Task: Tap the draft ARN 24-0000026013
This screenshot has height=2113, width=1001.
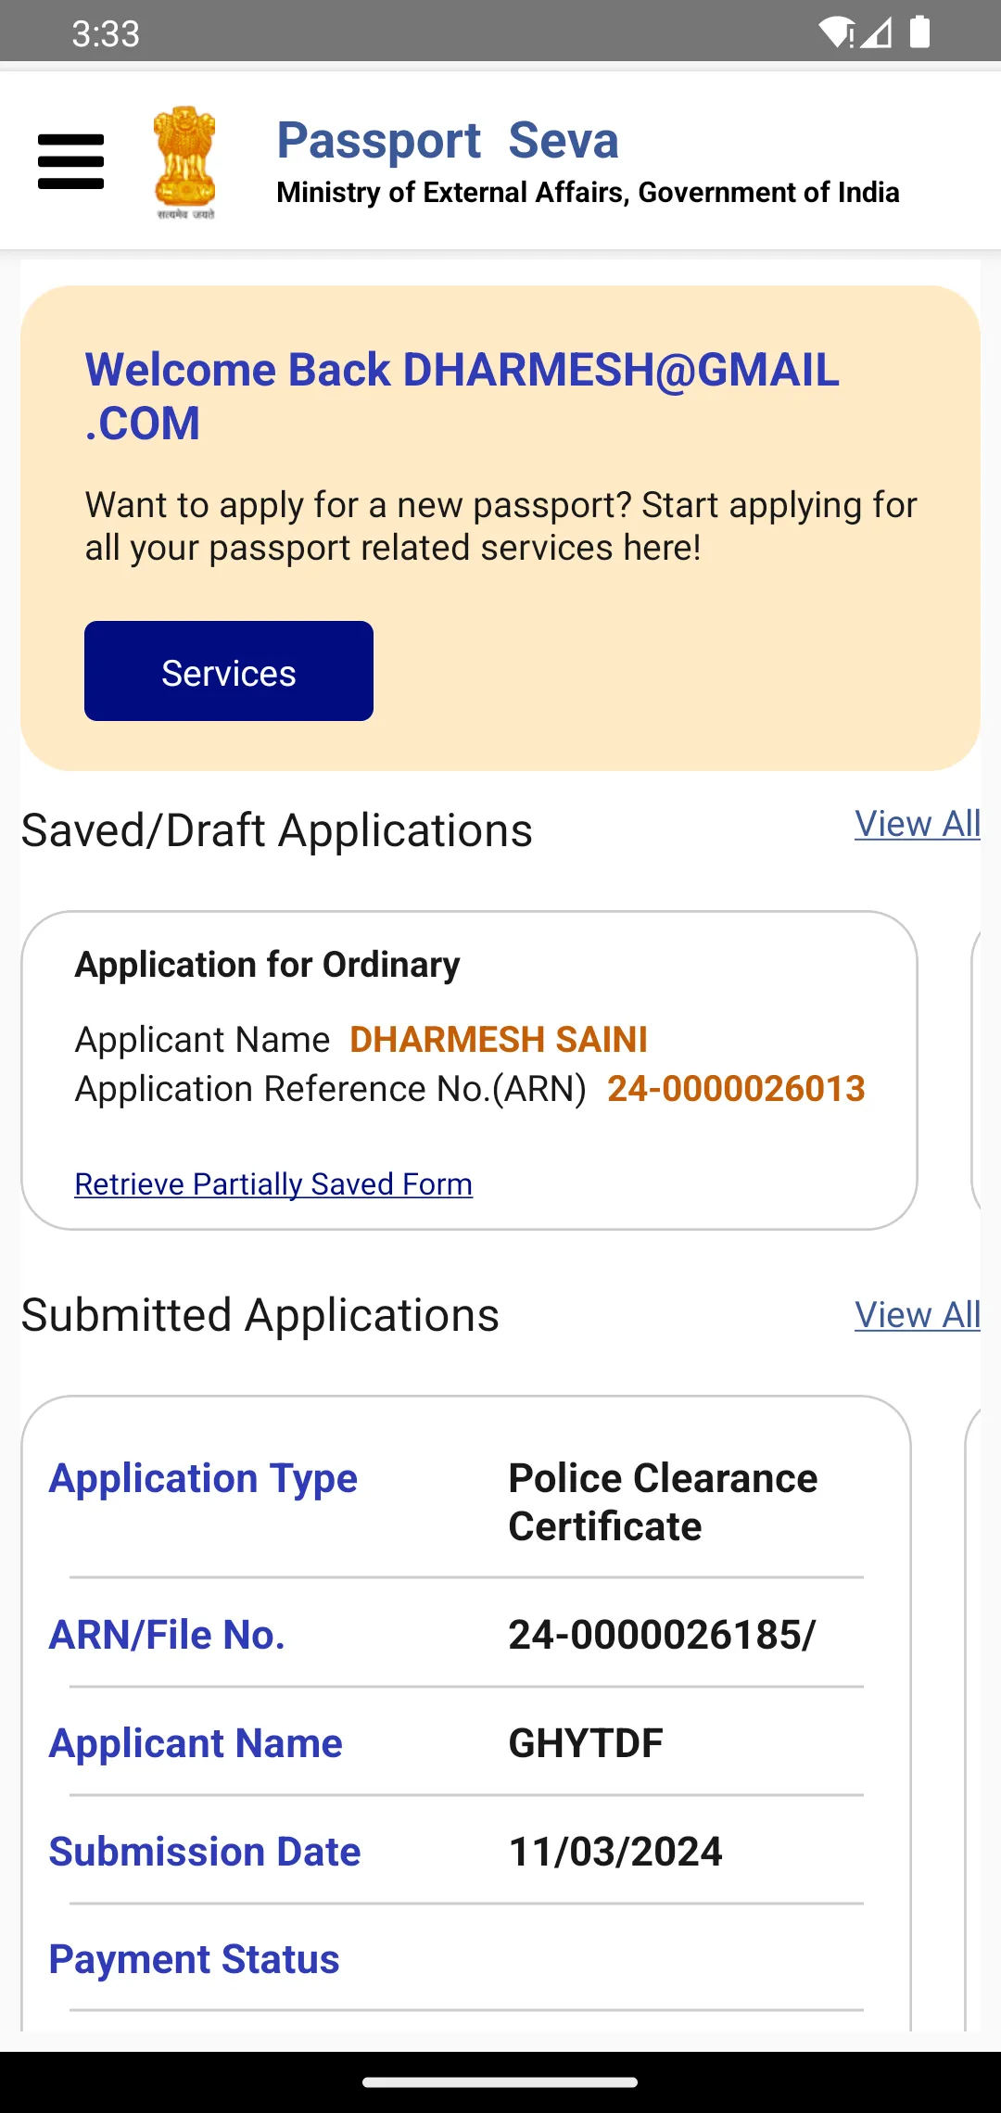Action: (736, 1089)
